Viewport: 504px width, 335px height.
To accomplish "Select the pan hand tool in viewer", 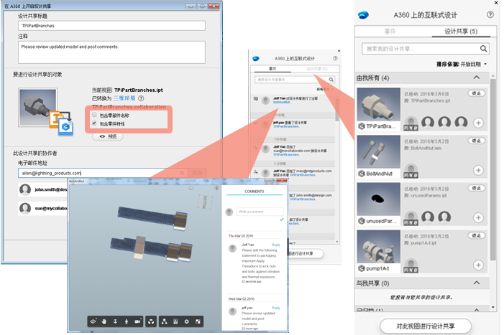I will click(x=104, y=321).
